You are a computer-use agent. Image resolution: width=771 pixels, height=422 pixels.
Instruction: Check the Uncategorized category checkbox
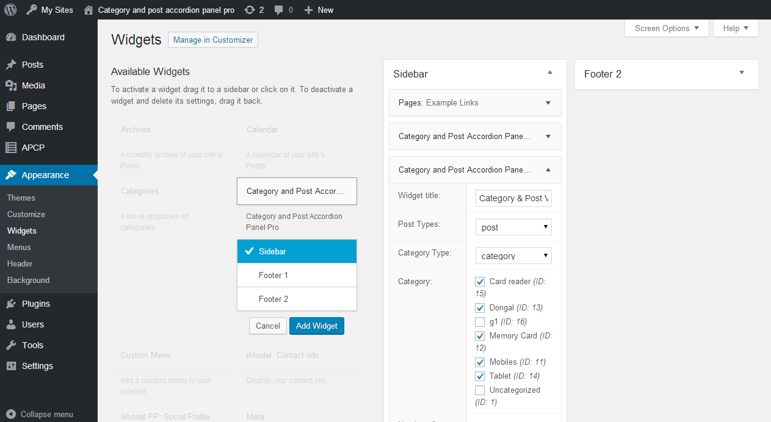480,390
